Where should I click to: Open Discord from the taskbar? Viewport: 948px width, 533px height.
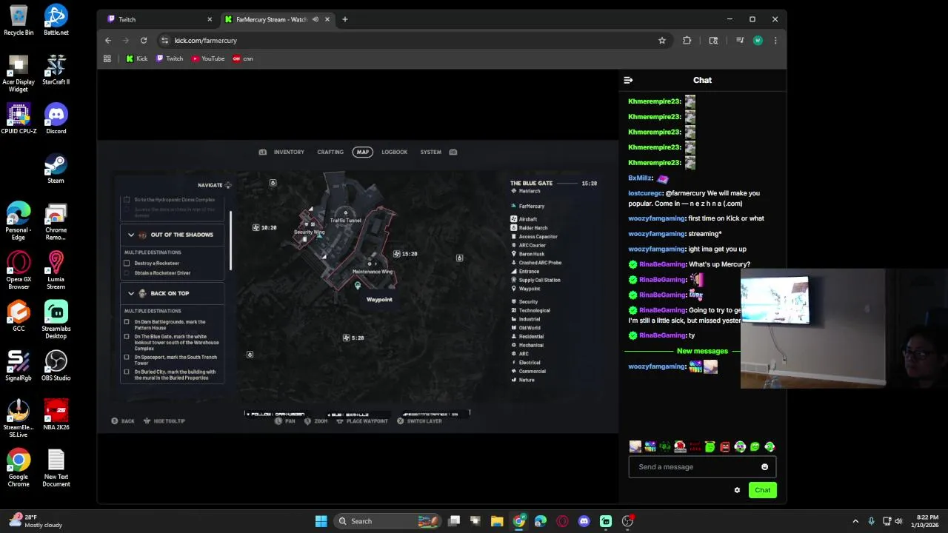coord(584,521)
